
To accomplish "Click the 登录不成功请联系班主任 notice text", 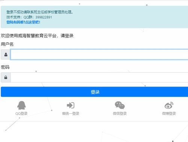I will click(x=39, y=12).
